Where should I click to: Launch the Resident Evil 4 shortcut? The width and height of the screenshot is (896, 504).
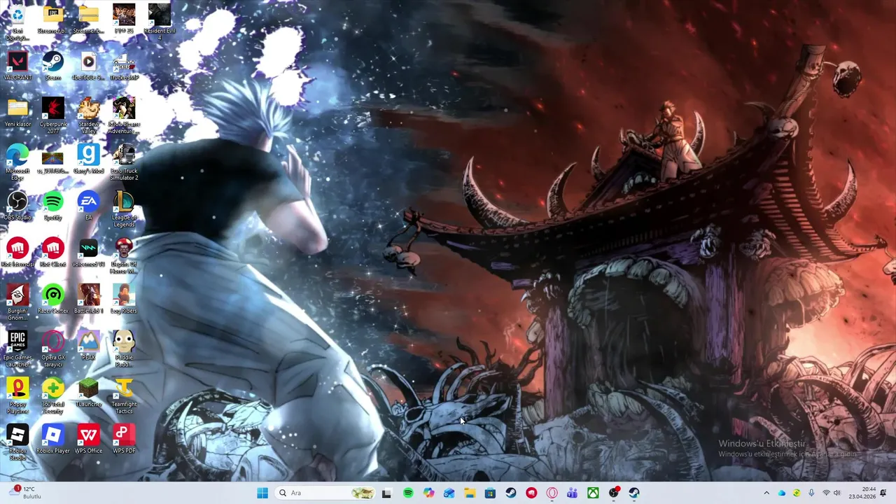coord(159,21)
